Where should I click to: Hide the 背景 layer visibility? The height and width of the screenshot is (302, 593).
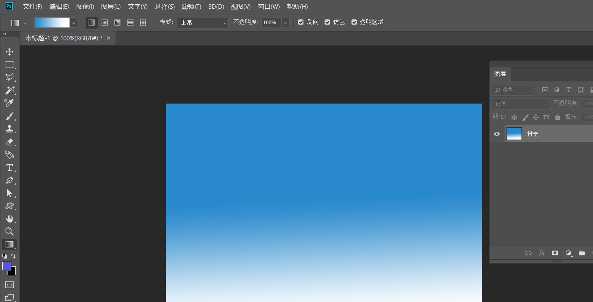[x=496, y=134]
